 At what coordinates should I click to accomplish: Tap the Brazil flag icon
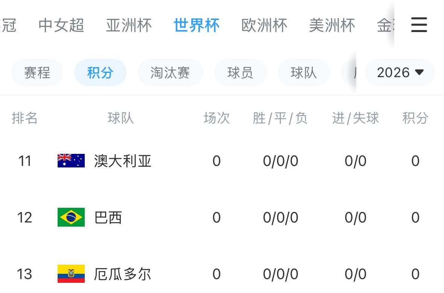[x=71, y=217]
